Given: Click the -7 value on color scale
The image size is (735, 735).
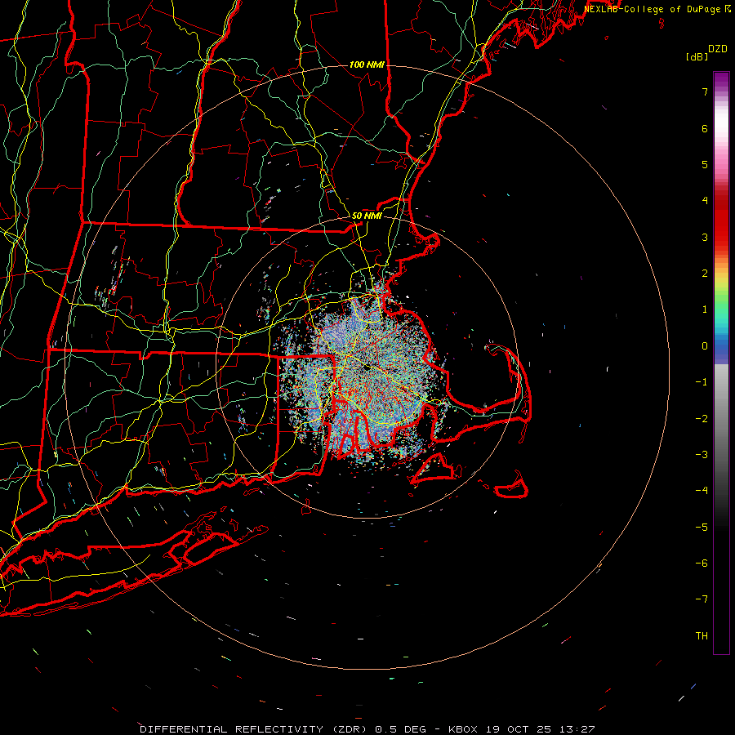Looking at the screenshot, I should pyautogui.click(x=702, y=599).
